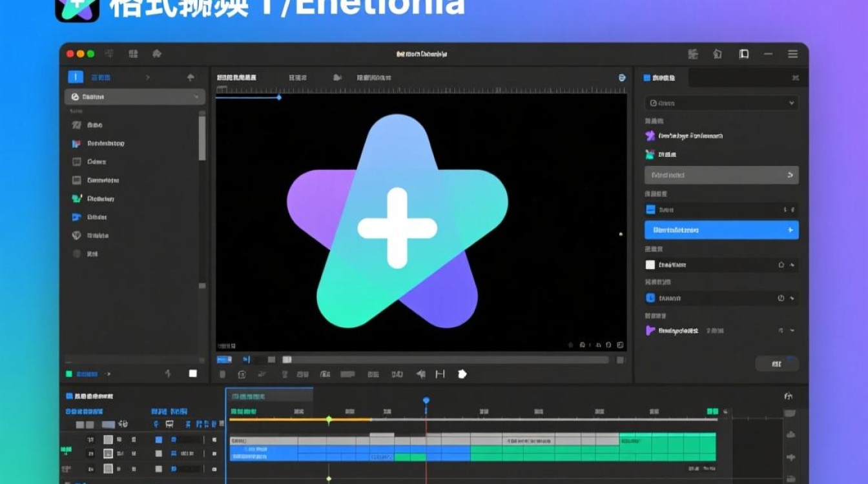Click the split-panel layout icon in title bar

pos(744,54)
